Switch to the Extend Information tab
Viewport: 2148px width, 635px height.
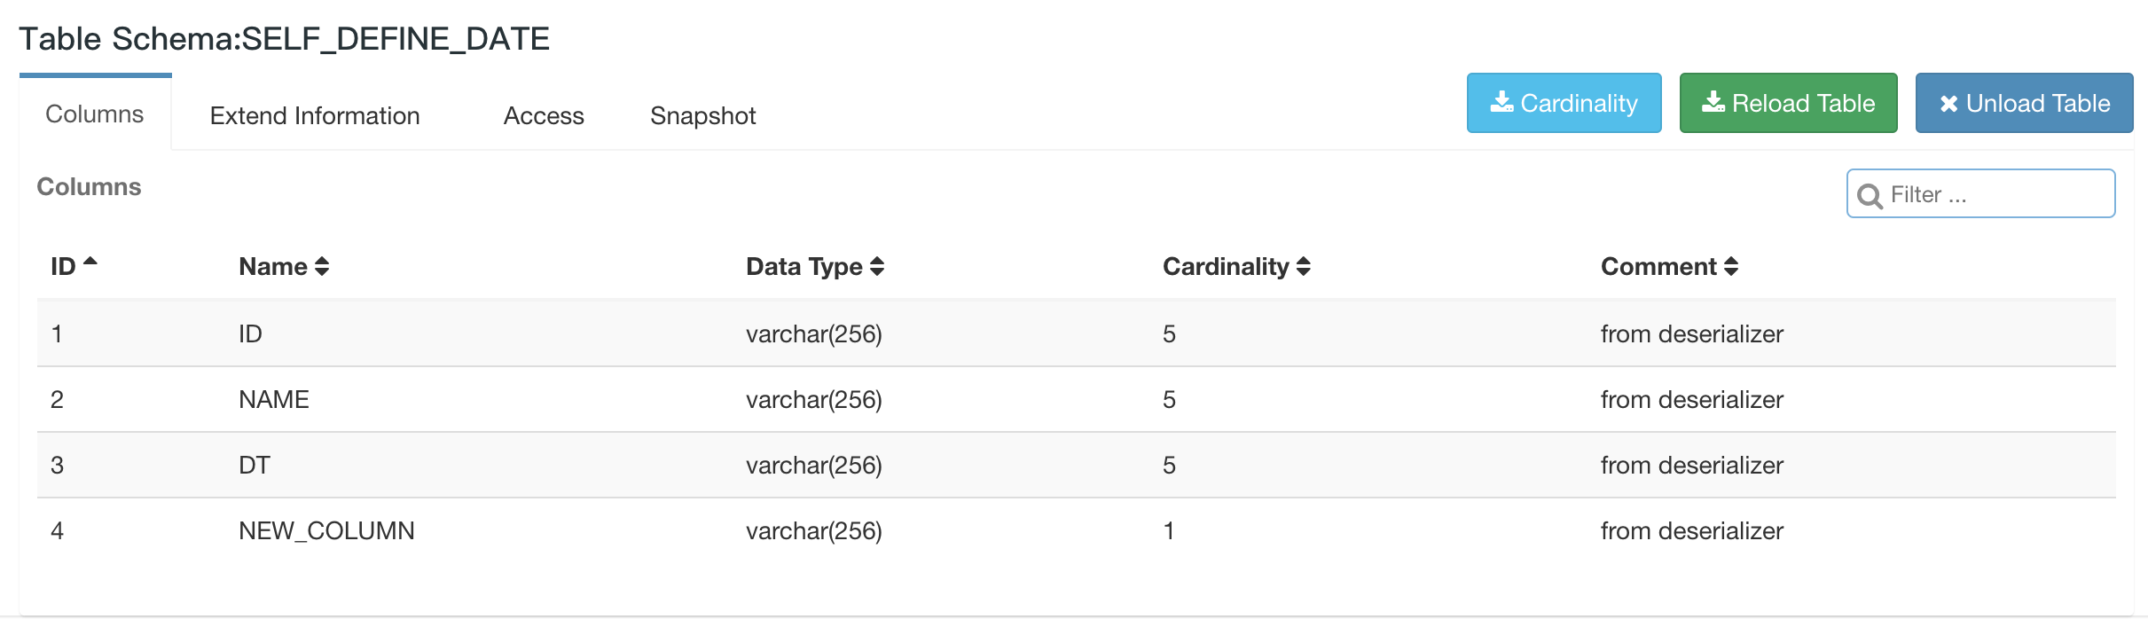tap(315, 115)
